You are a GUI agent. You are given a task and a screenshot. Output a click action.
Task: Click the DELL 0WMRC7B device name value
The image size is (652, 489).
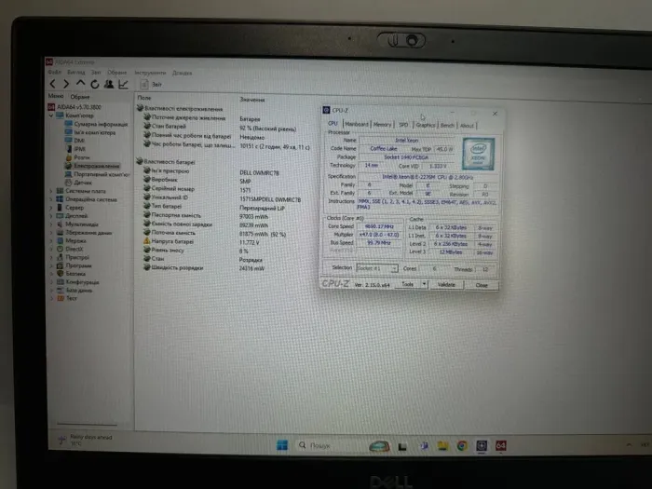[260, 173]
